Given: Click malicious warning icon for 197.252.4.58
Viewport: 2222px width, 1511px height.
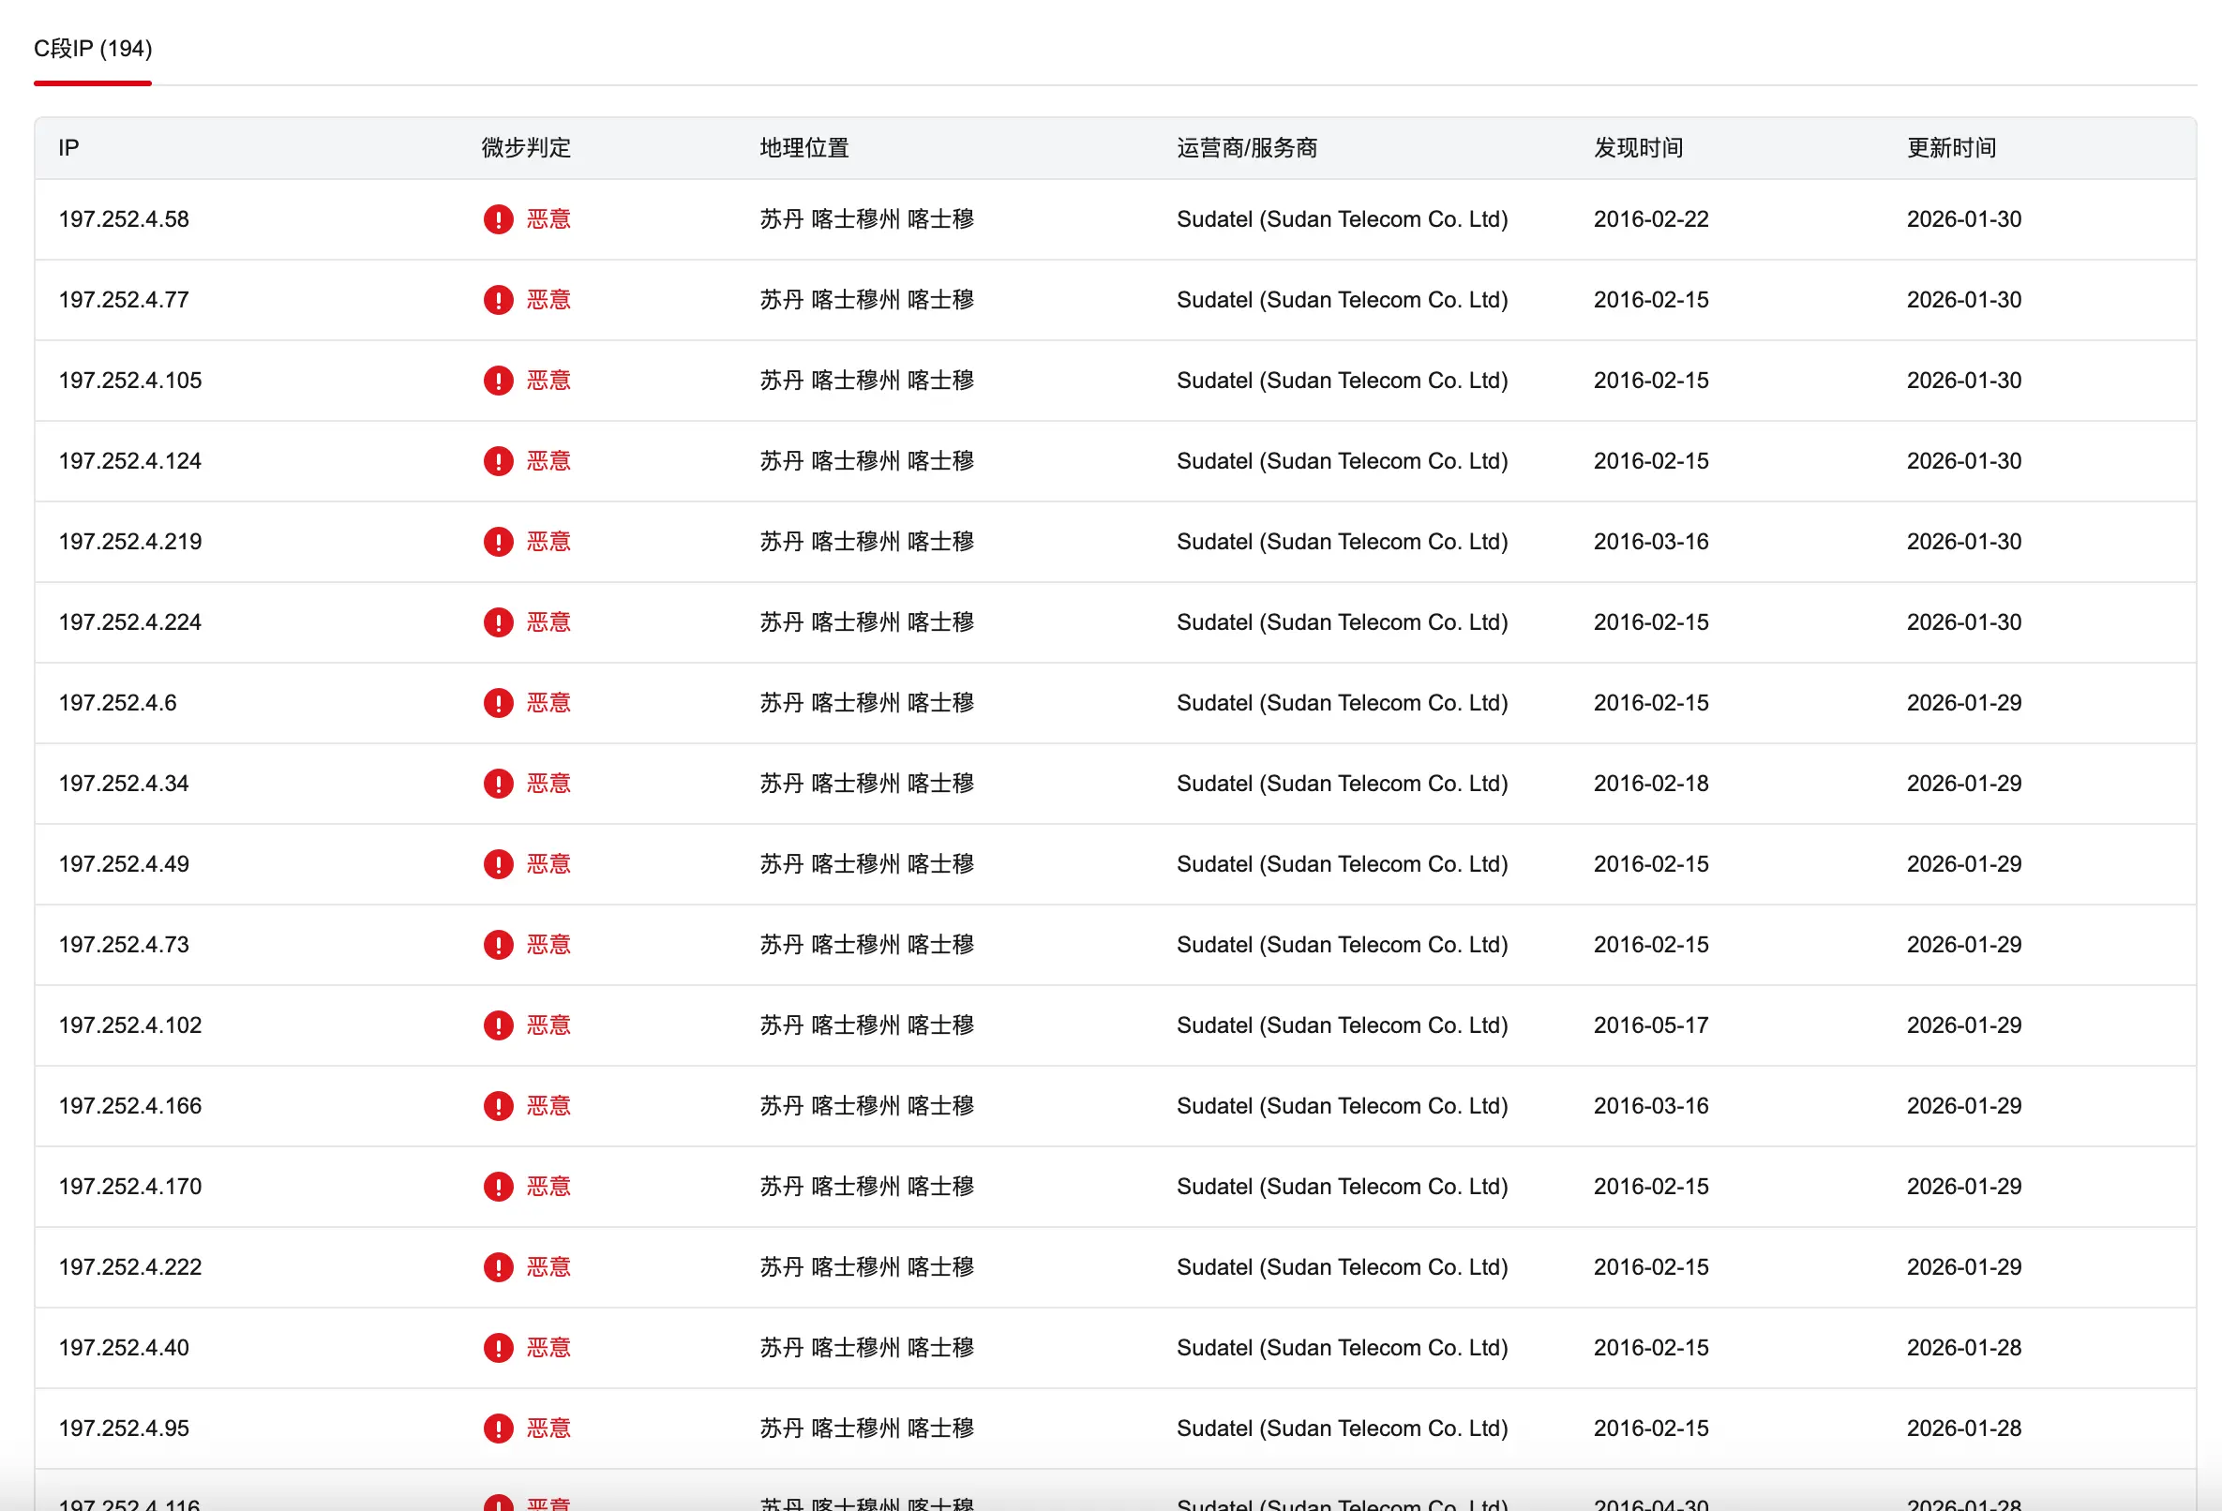Looking at the screenshot, I should pyautogui.click(x=498, y=218).
